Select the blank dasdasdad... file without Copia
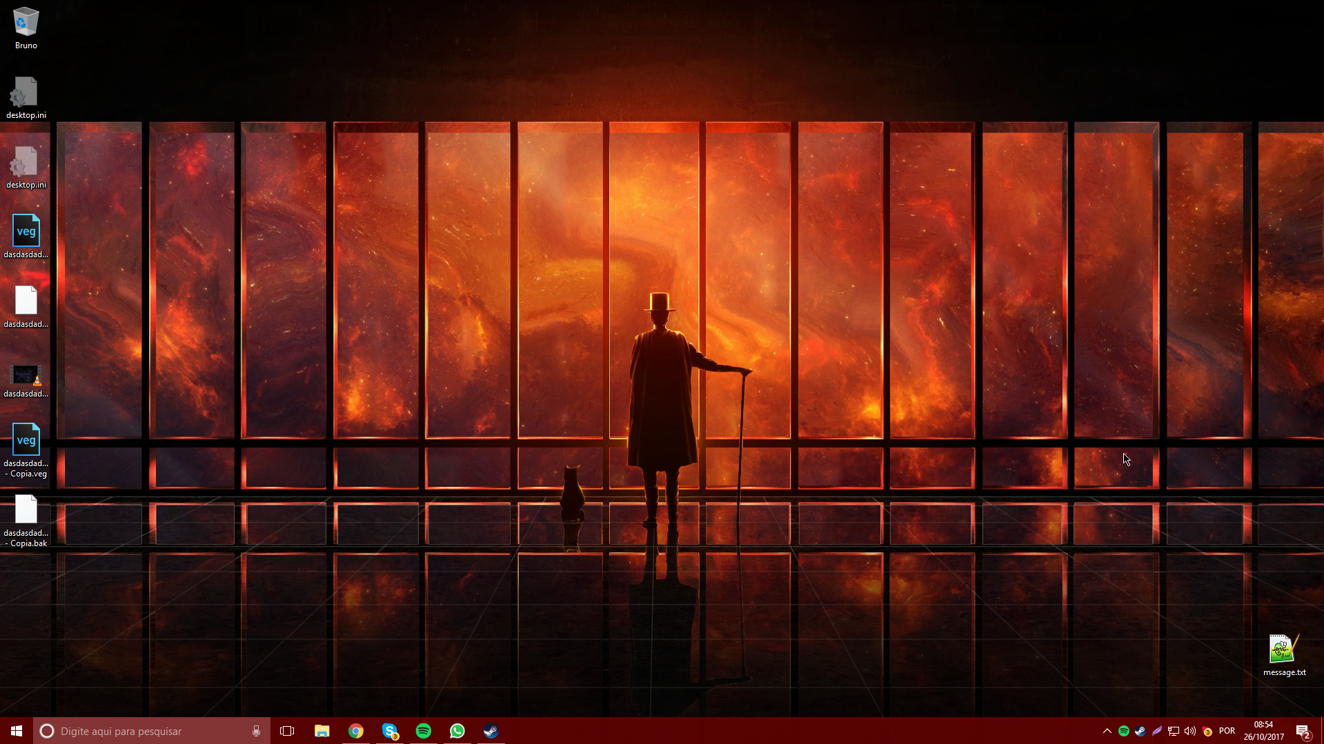 click(26, 307)
